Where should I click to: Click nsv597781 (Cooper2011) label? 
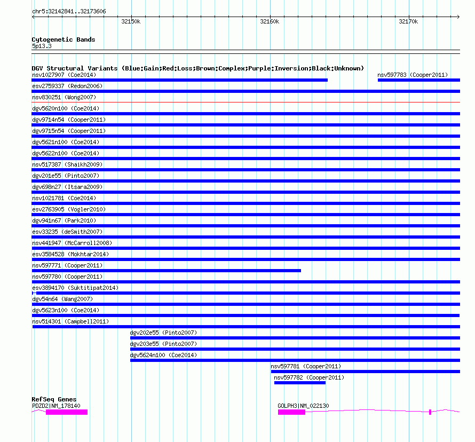click(x=306, y=366)
